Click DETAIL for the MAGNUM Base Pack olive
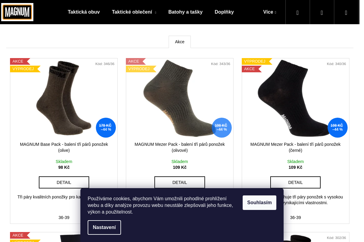 (64, 182)
